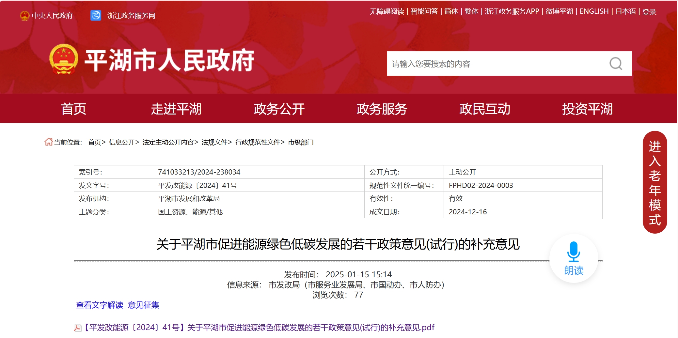Click the home icon in the breadcrumb
This screenshot has width=678, height=338.
[48, 142]
